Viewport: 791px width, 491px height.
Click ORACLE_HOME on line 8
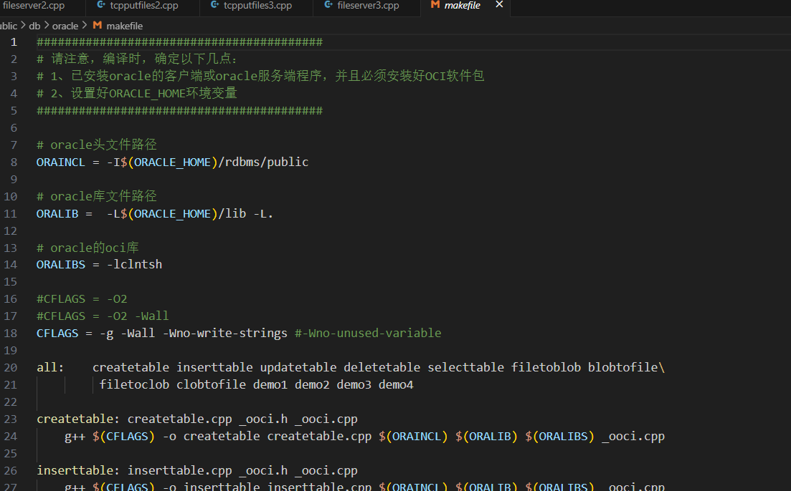172,162
